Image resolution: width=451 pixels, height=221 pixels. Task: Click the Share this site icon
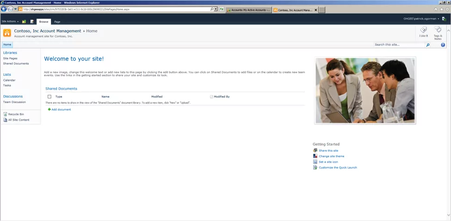point(315,150)
